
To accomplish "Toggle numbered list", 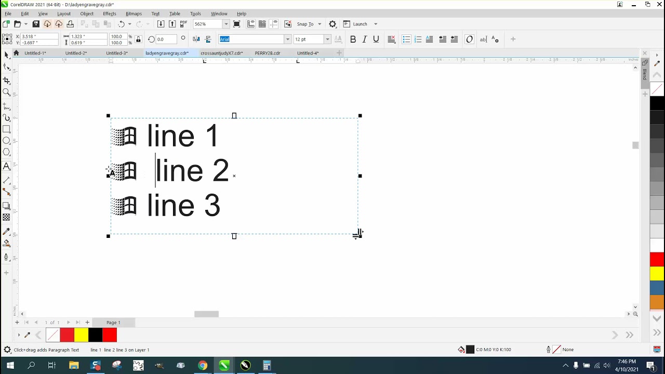I will pos(418,39).
